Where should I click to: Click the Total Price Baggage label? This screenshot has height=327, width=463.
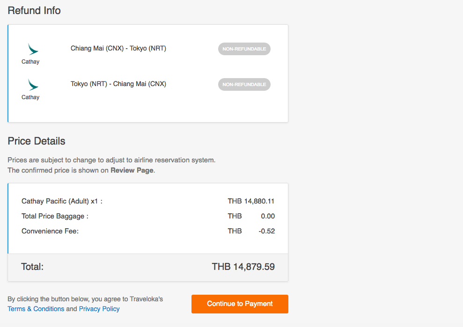(55, 216)
